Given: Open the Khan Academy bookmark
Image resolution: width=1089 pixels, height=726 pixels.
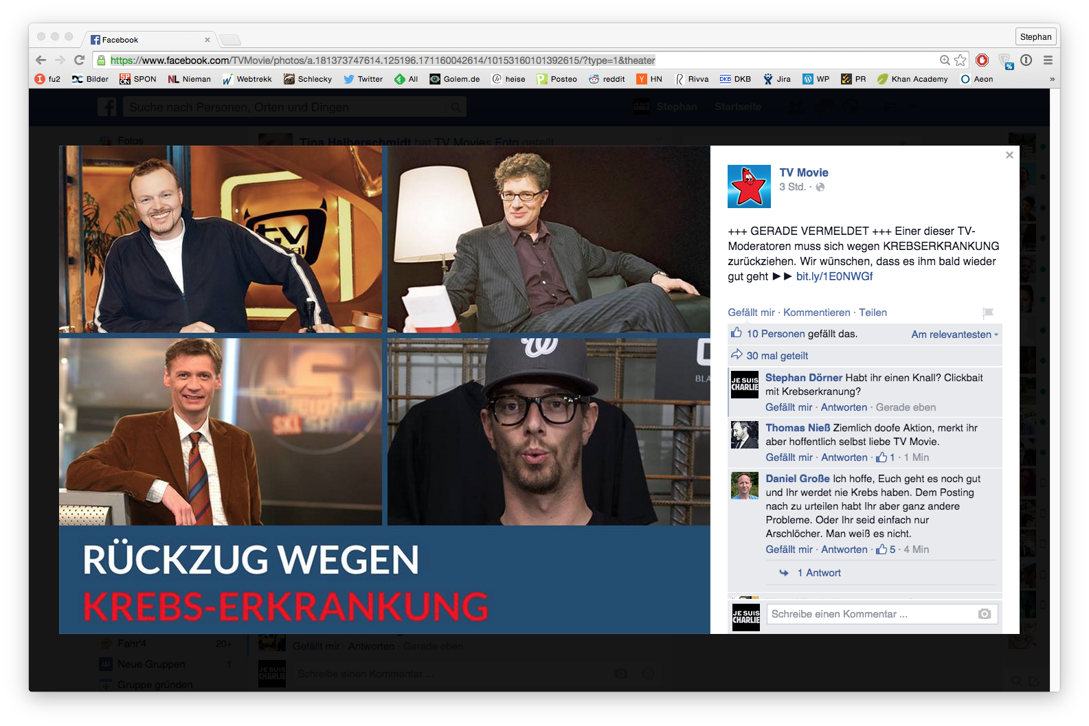Looking at the screenshot, I should click(x=912, y=79).
